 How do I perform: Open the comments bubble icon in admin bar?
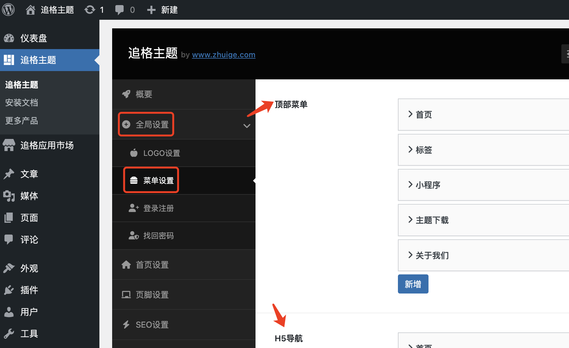[x=119, y=10]
